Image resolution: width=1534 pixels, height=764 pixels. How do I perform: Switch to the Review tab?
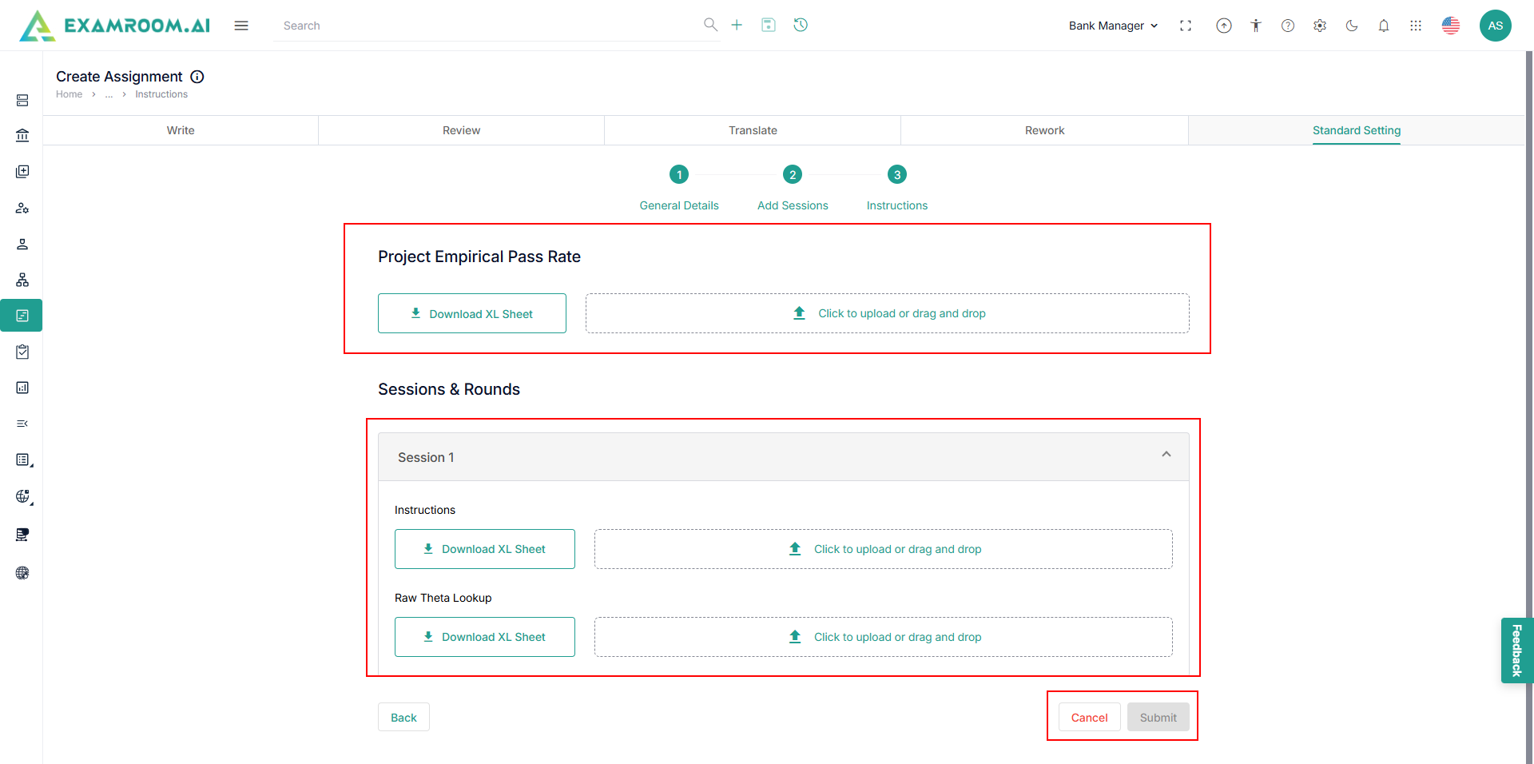click(x=461, y=130)
